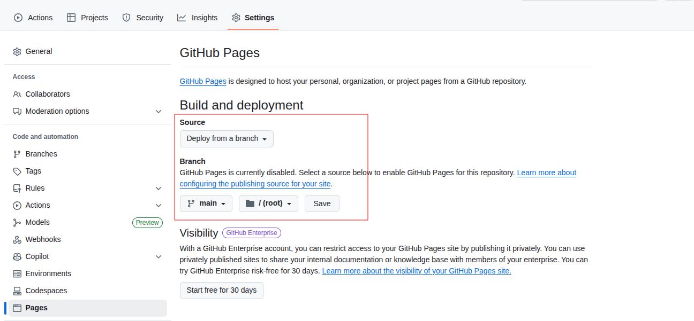Open Codespaces settings
The height and width of the screenshot is (321, 694).
click(88, 291)
